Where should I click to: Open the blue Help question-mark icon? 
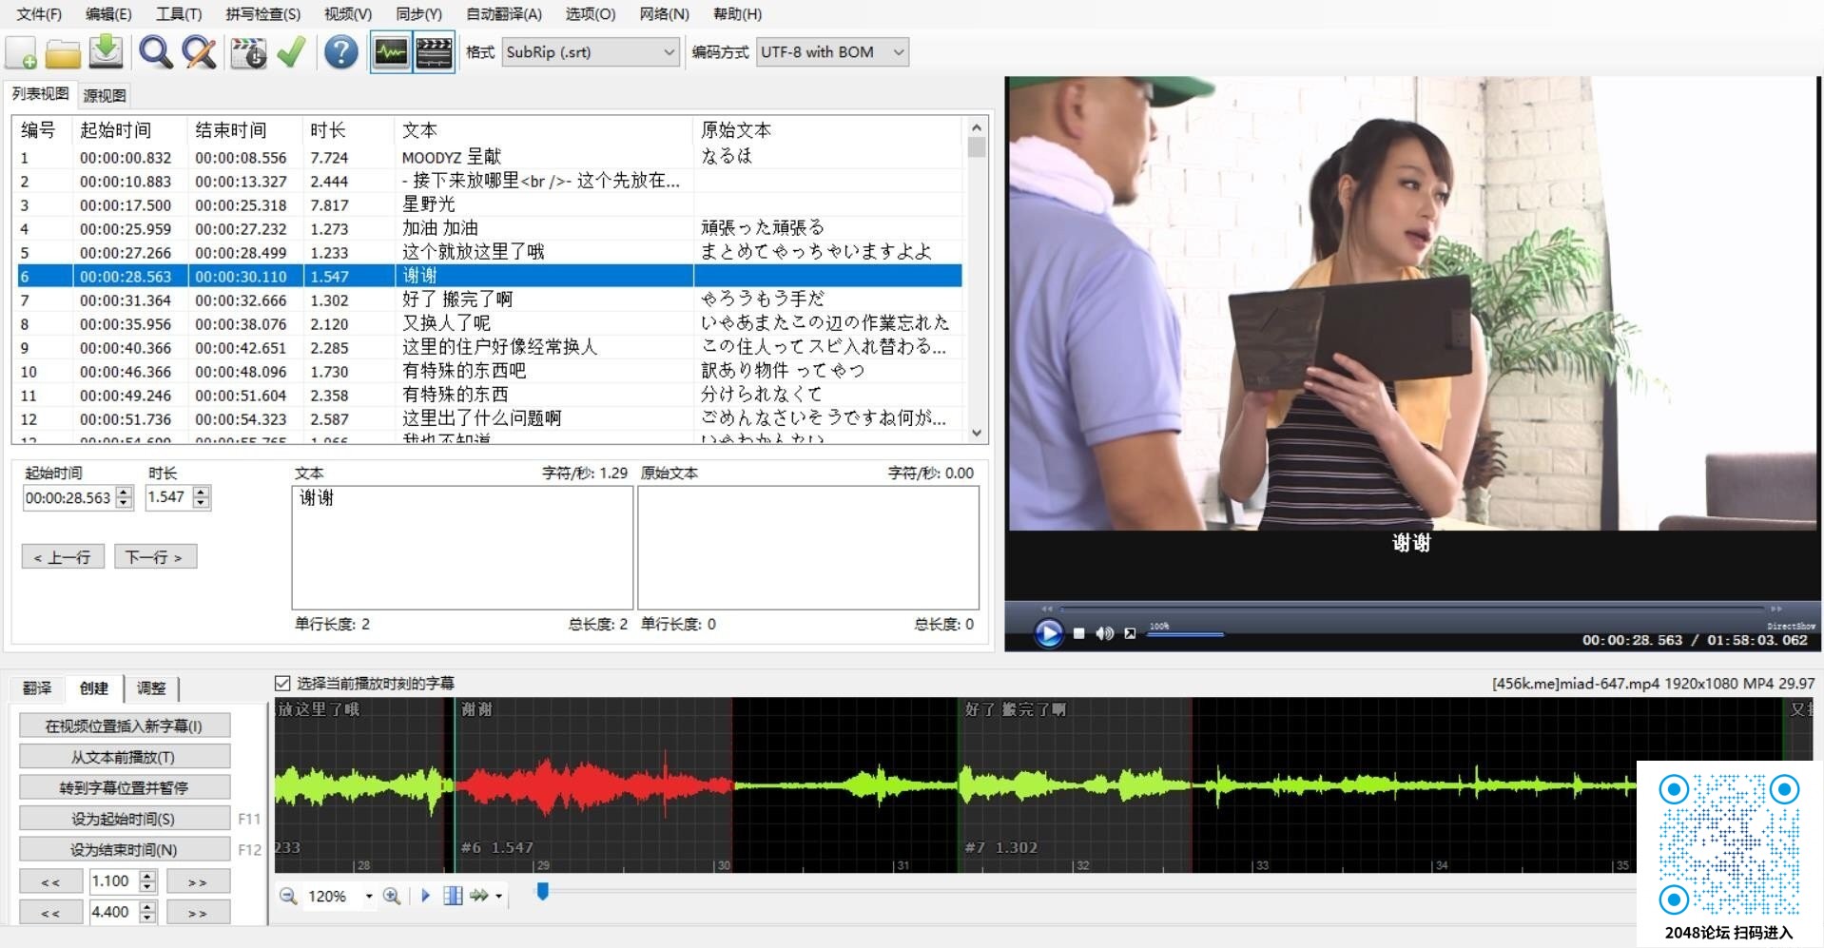(x=340, y=52)
